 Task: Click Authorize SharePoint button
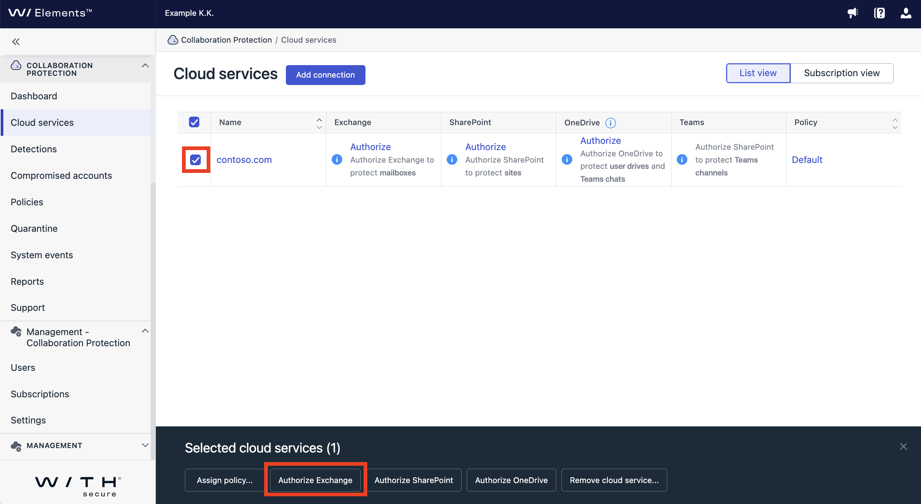[414, 480]
